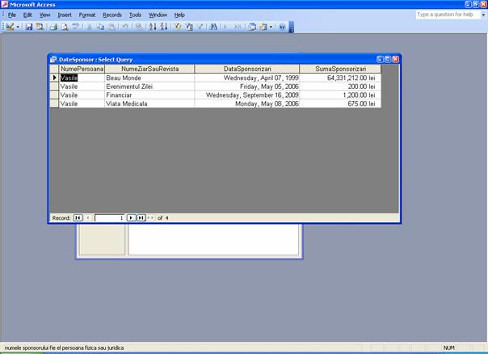The image size is (488, 354).
Task: Select the DataSponsorizari column header
Action: click(246, 69)
